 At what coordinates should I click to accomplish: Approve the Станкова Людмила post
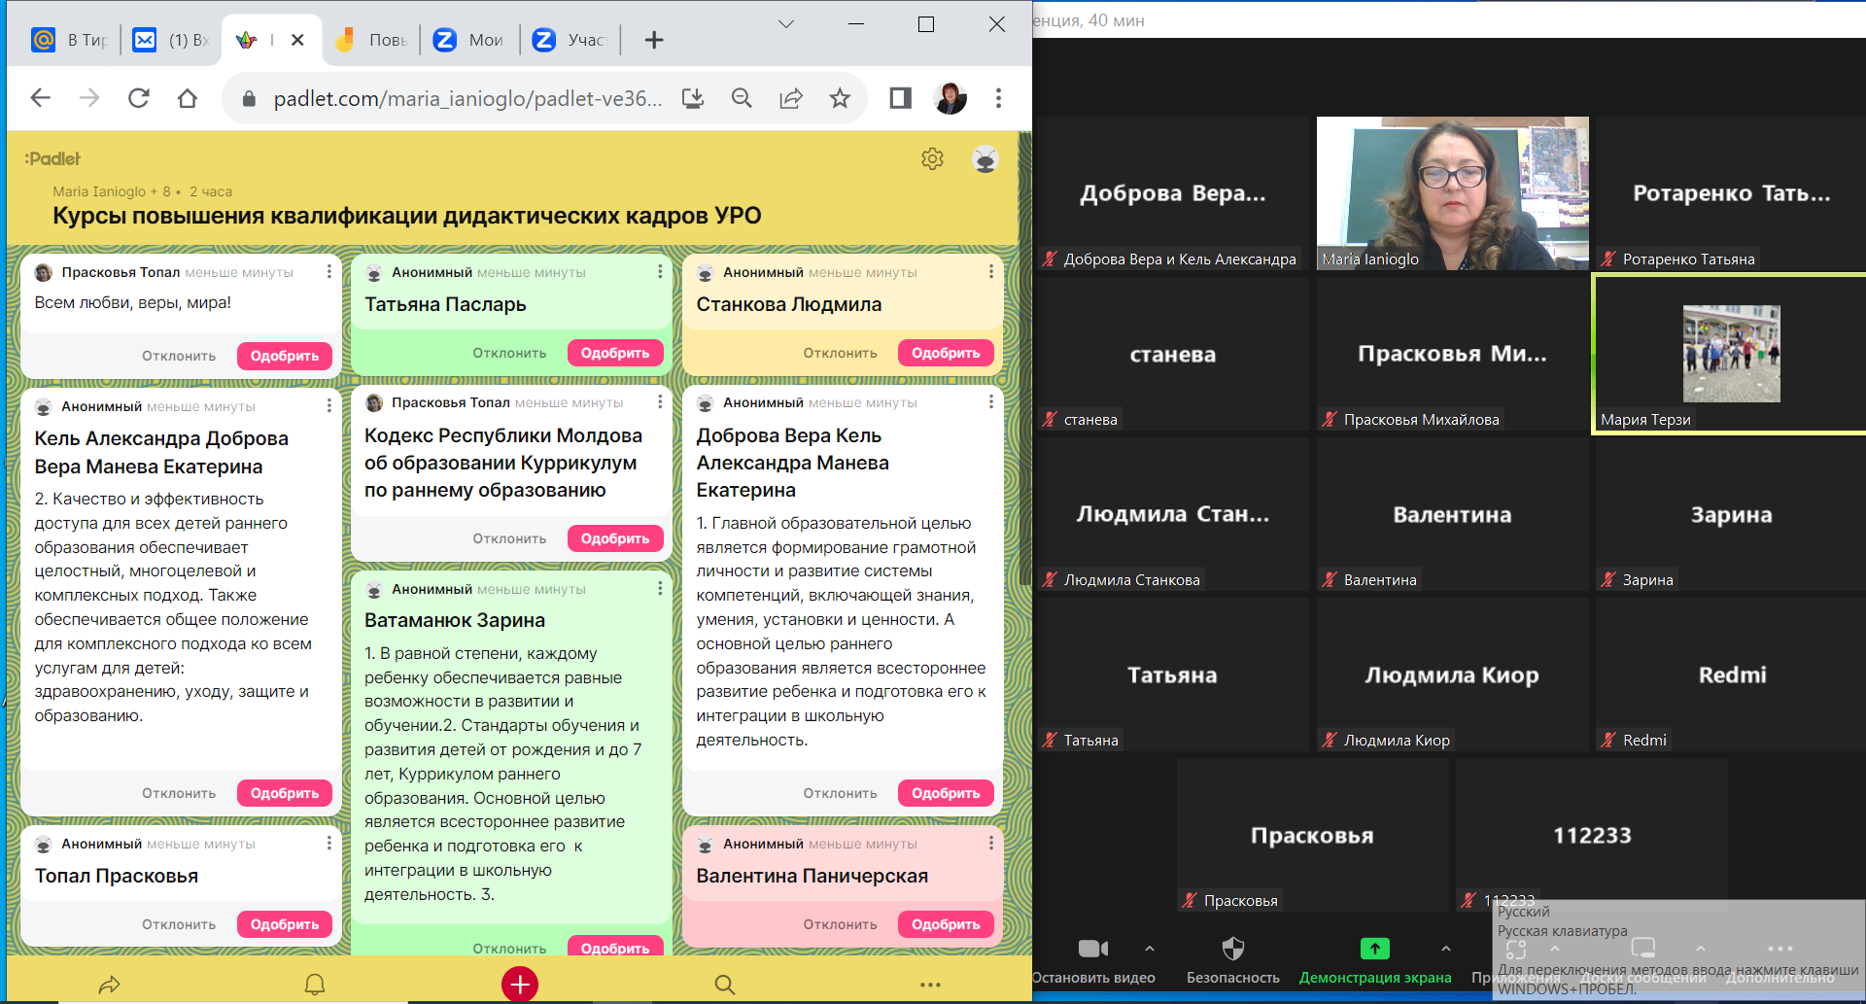[x=945, y=353]
